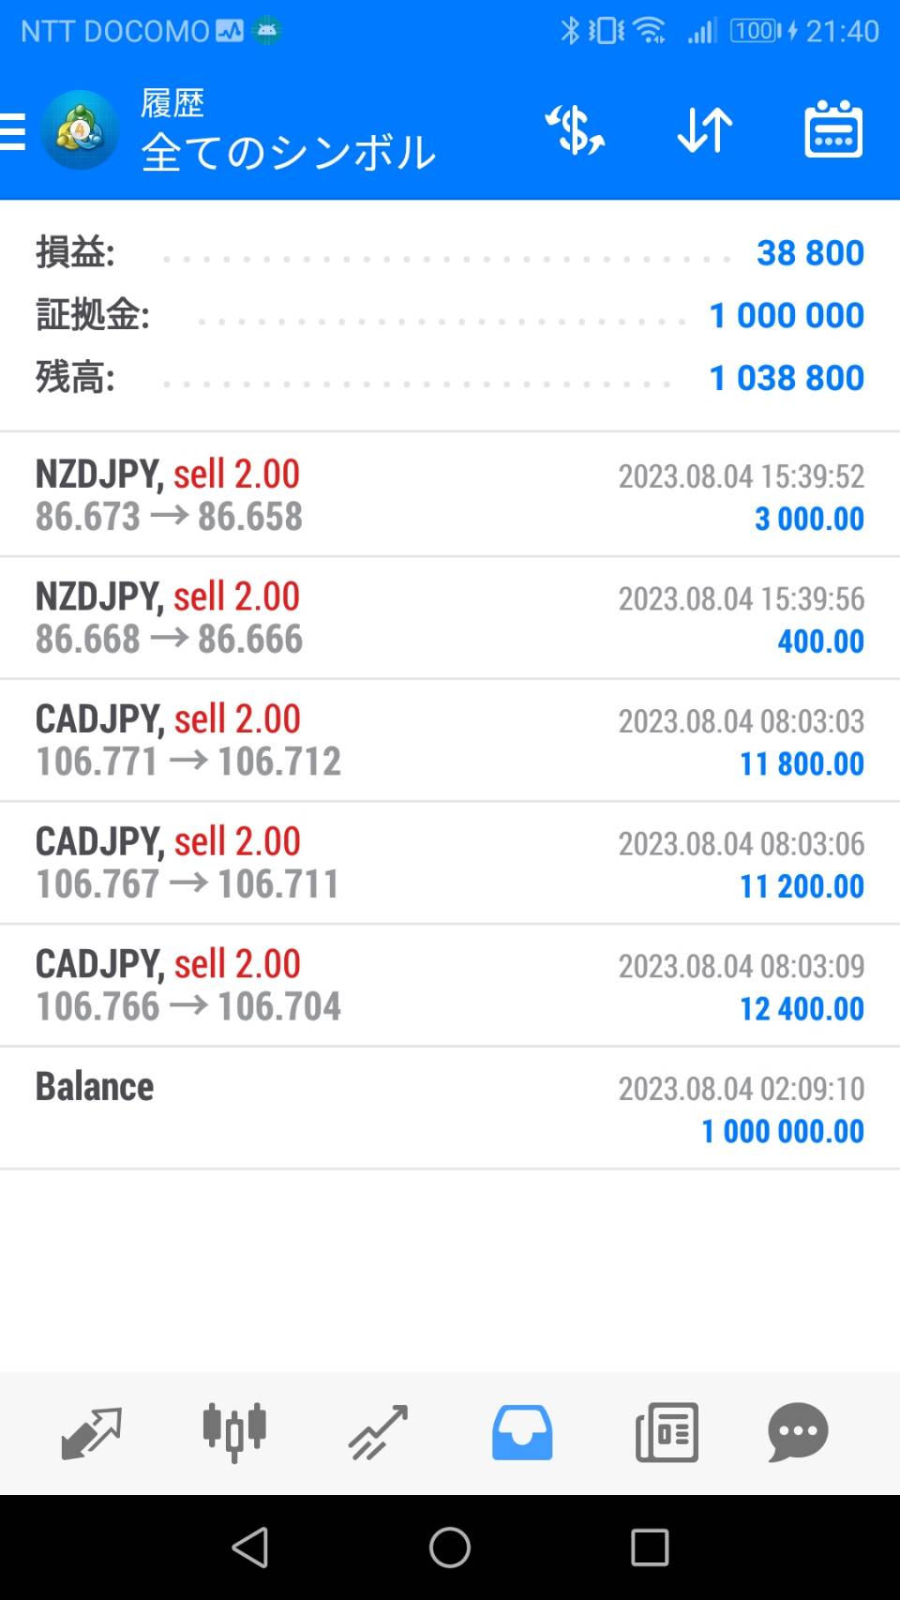Viewport: 900px width, 1600px height.
Task: Tap the Balance deposit entry
Action: 450,1108
